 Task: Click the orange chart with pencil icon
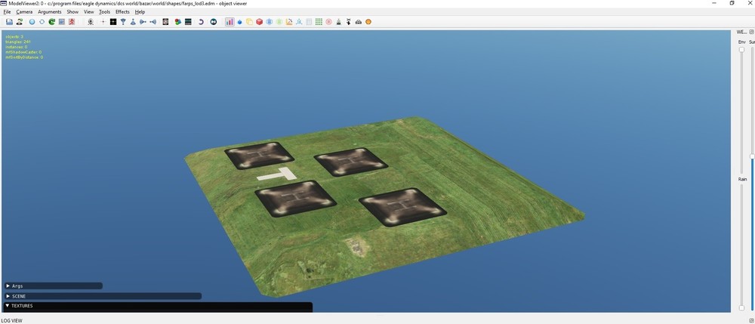pos(289,22)
